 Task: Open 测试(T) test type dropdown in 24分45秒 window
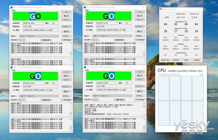pyautogui.click(x=112, y=96)
